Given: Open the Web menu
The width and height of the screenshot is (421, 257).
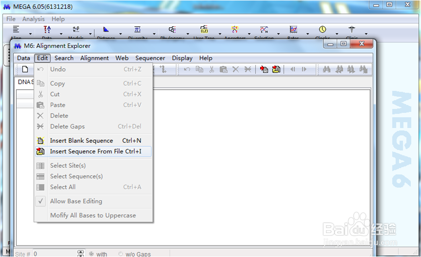Looking at the screenshot, I should [x=122, y=58].
